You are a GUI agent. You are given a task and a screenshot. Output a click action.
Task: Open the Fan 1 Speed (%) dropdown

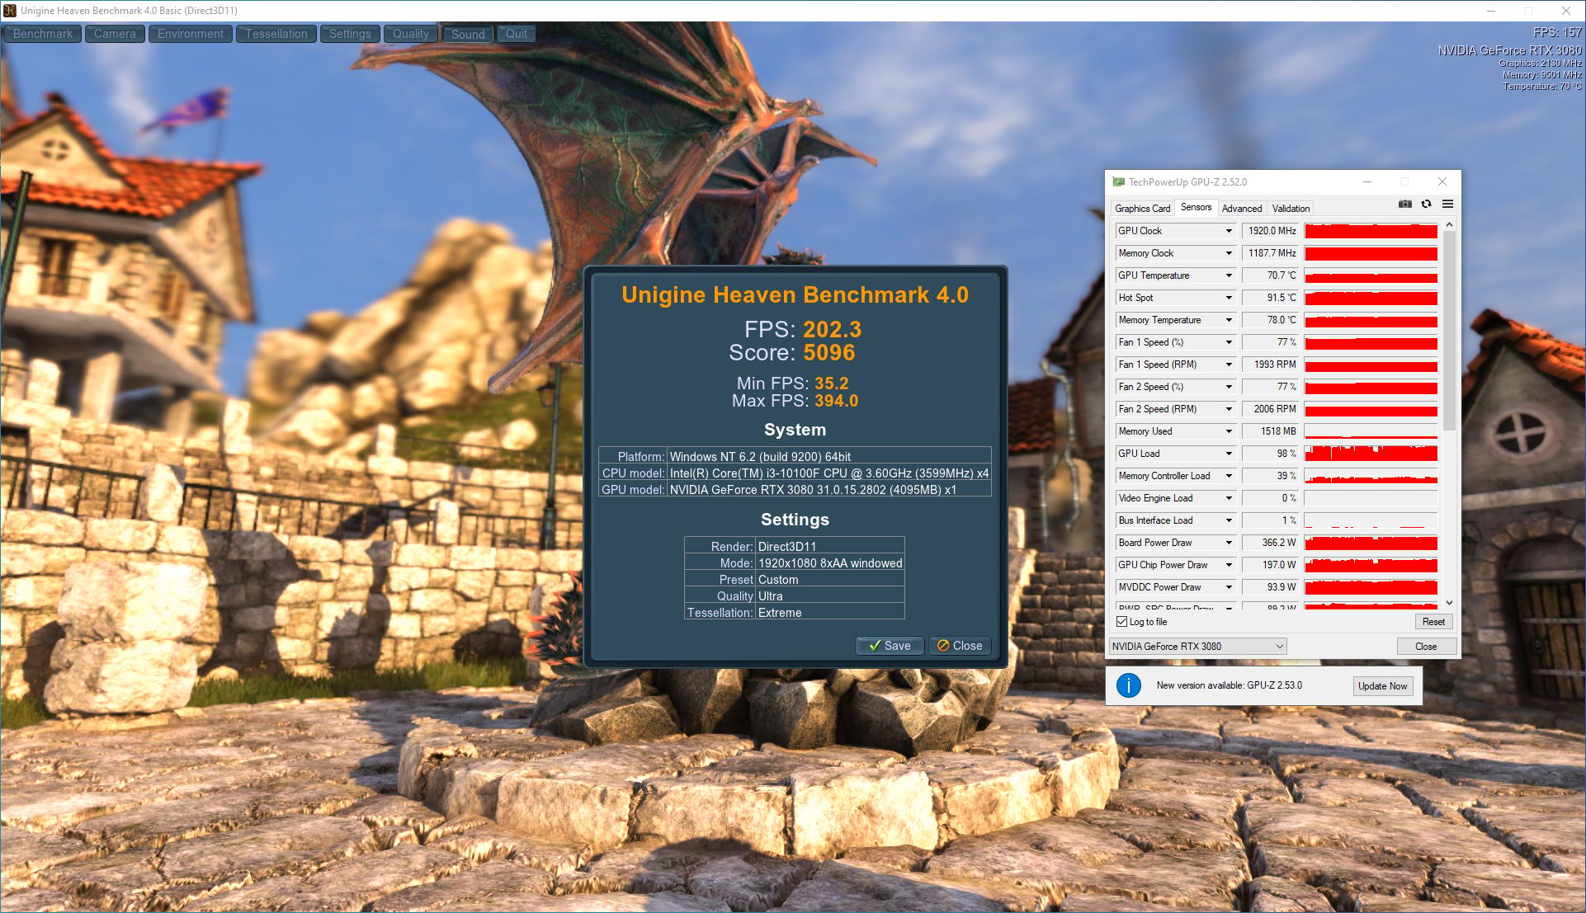[x=1229, y=342]
